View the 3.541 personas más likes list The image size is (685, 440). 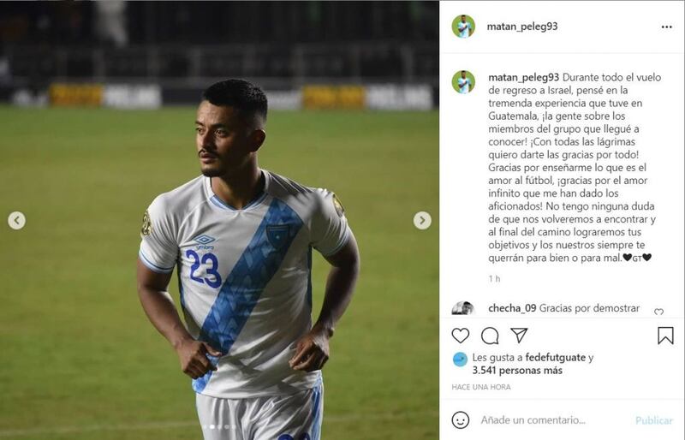point(517,371)
